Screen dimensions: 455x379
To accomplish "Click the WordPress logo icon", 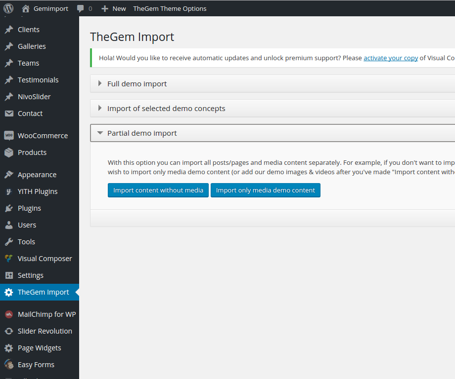I will coord(8,8).
